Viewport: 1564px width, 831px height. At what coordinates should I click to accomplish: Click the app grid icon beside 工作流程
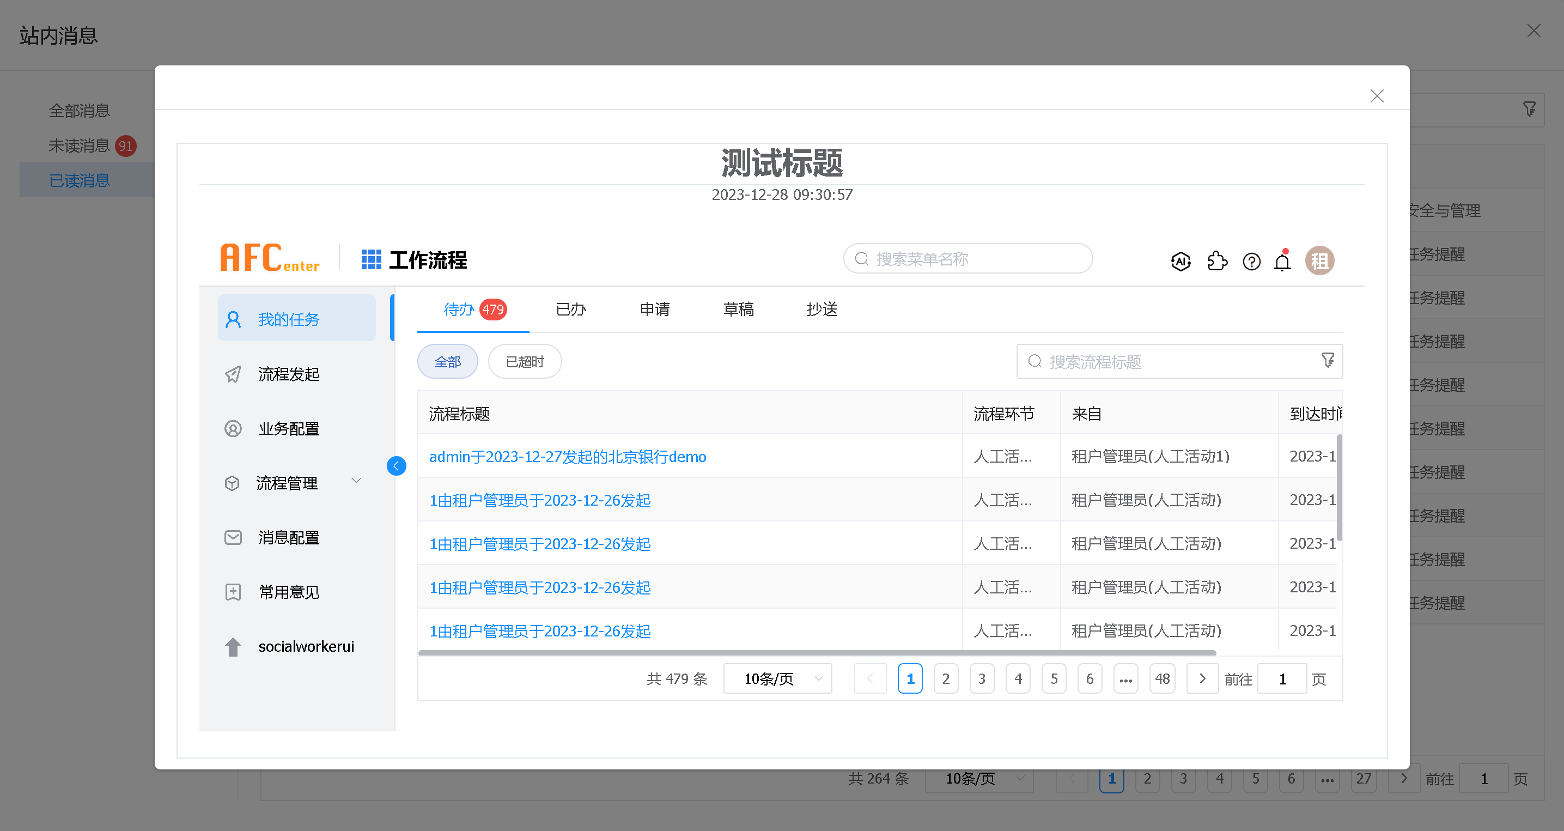click(x=371, y=259)
